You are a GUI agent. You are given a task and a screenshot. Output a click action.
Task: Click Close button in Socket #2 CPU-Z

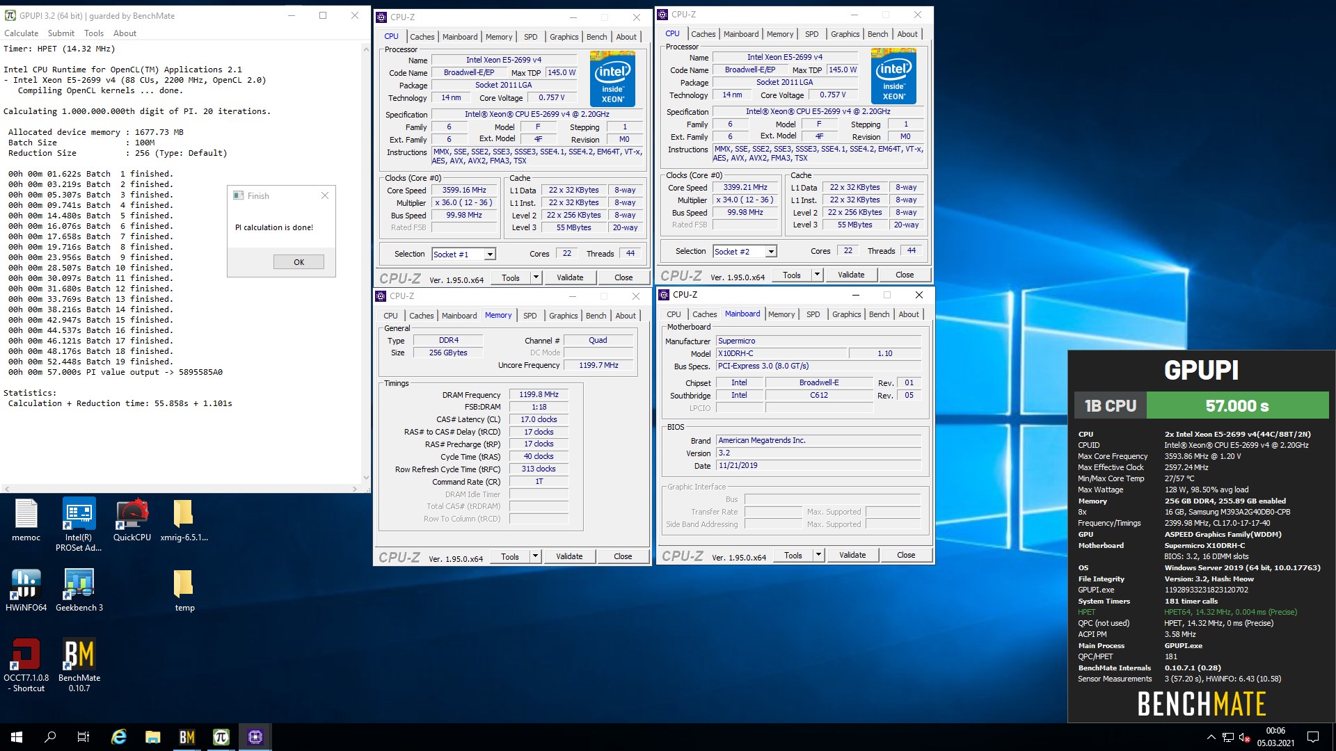905,275
